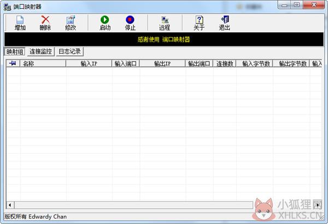Minimize the 端口映射器 window
Image resolution: width=328 pixels, height=224 pixels.
pyautogui.click(x=284, y=5)
